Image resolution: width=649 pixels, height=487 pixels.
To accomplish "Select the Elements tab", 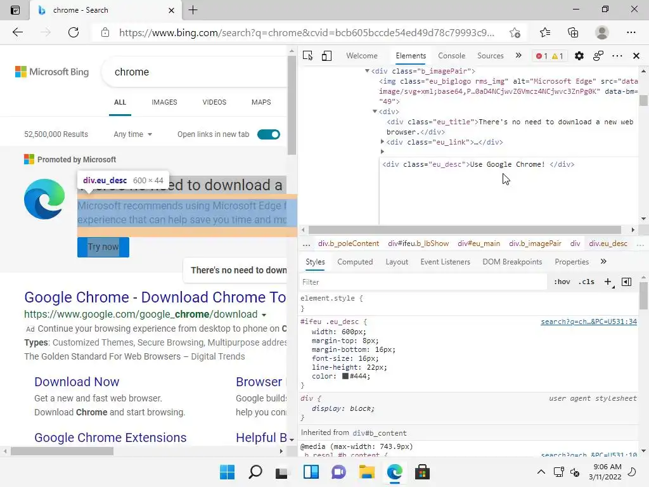I will [411, 56].
